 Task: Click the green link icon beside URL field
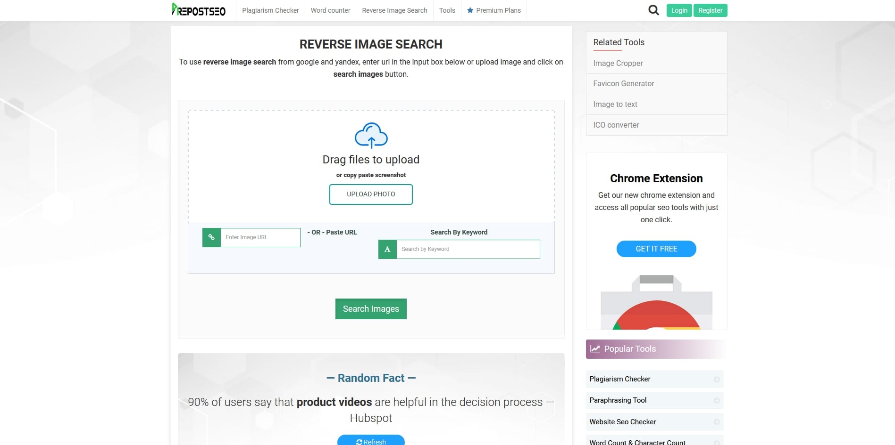pos(211,237)
